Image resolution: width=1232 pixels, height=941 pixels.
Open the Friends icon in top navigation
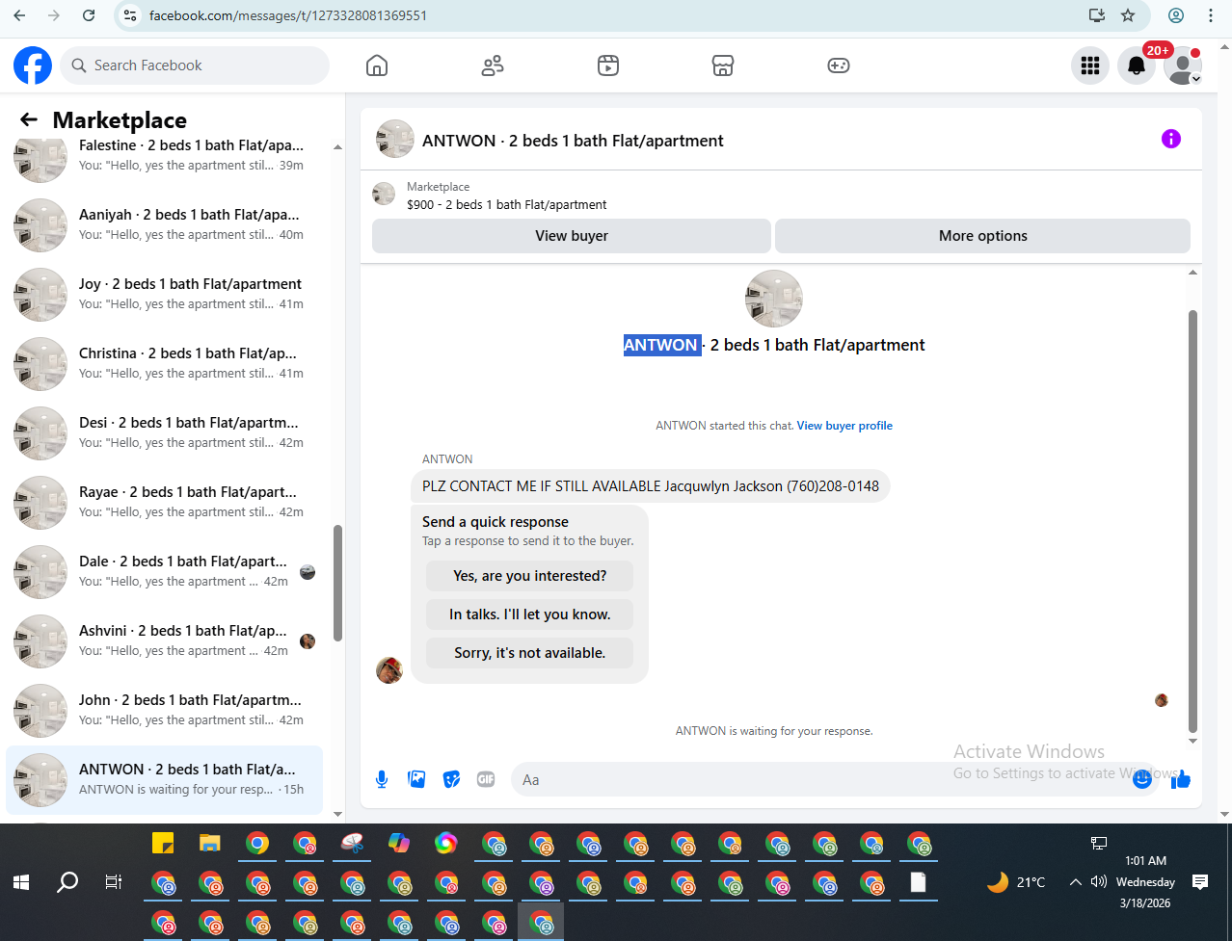click(493, 65)
